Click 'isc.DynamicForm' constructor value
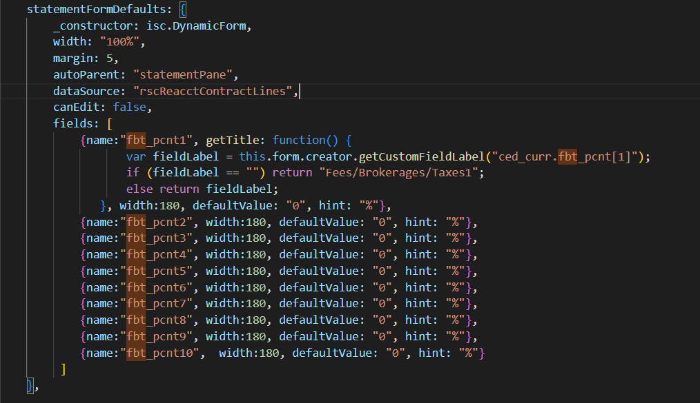 (x=196, y=25)
